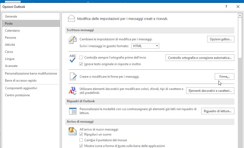This screenshot has height=148, width=244.
Task: Click the Opzioni editor button
Action: [x=221, y=39]
